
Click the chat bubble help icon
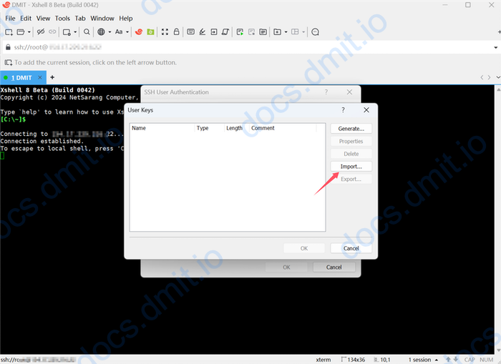tap(315, 32)
